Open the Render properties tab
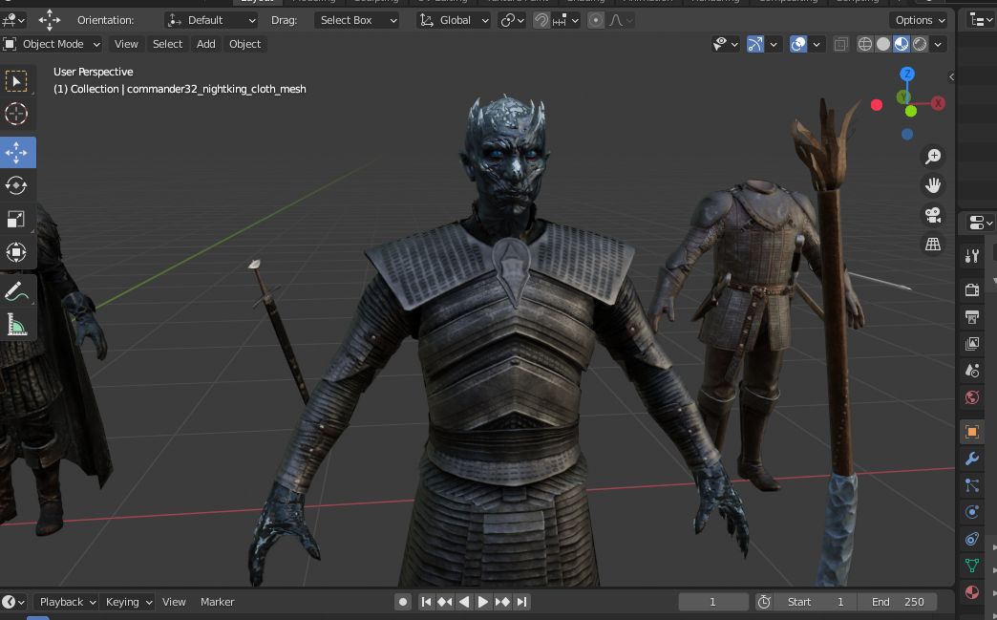This screenshot has height=620, width=997. coord(972,290)
